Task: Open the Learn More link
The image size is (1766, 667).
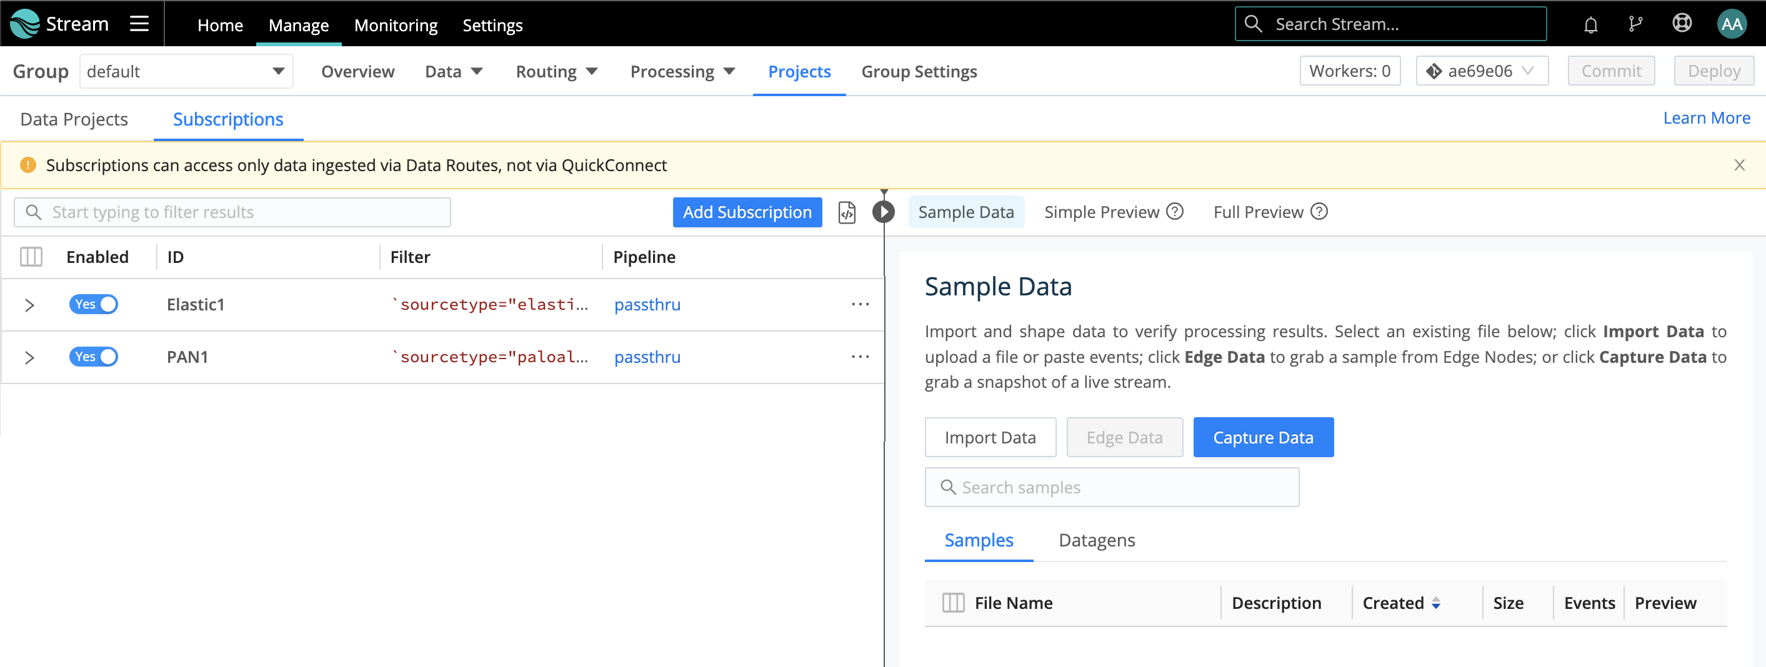Action: pos(1705,118)
